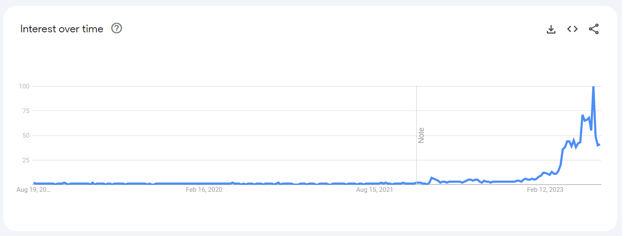Click the 50 value on the y-axis

(26, 136)
